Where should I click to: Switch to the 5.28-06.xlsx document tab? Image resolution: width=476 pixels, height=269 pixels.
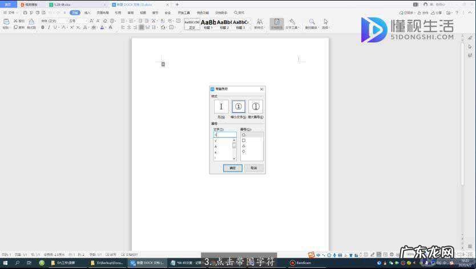click(x=63, y=4)
